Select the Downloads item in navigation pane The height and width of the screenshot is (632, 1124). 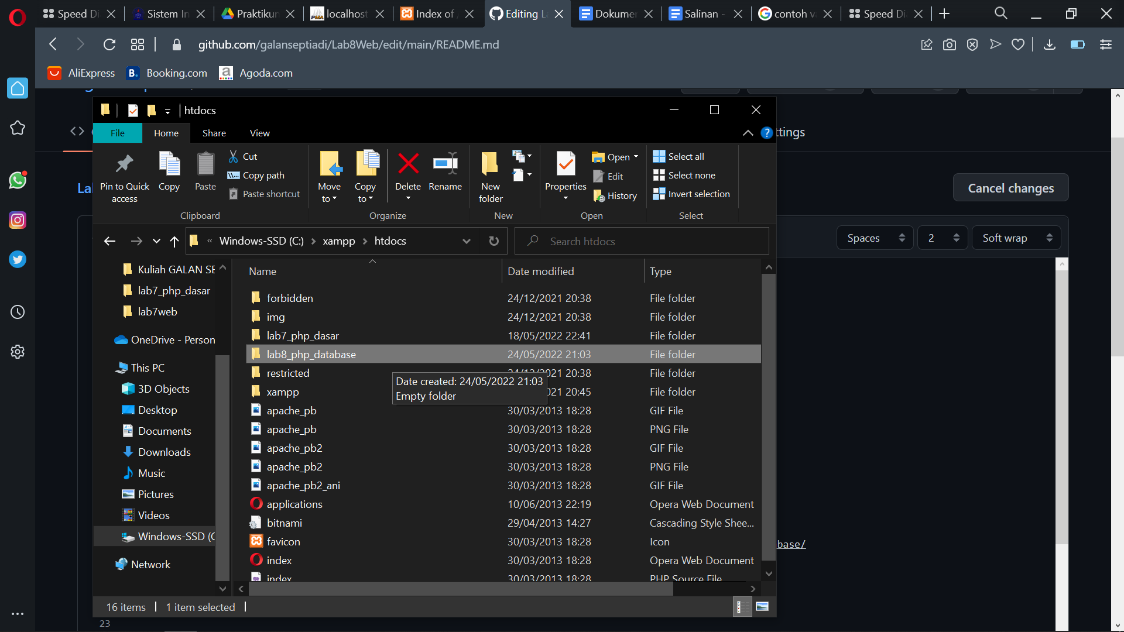pyautogui.click(x=164, y=452)
